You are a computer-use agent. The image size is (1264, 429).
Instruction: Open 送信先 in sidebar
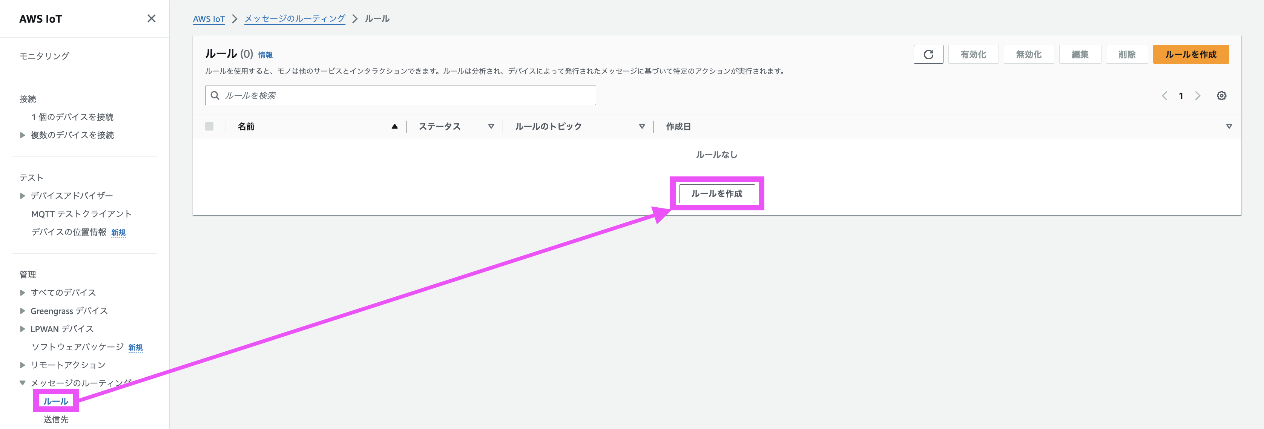click(56, 419)
